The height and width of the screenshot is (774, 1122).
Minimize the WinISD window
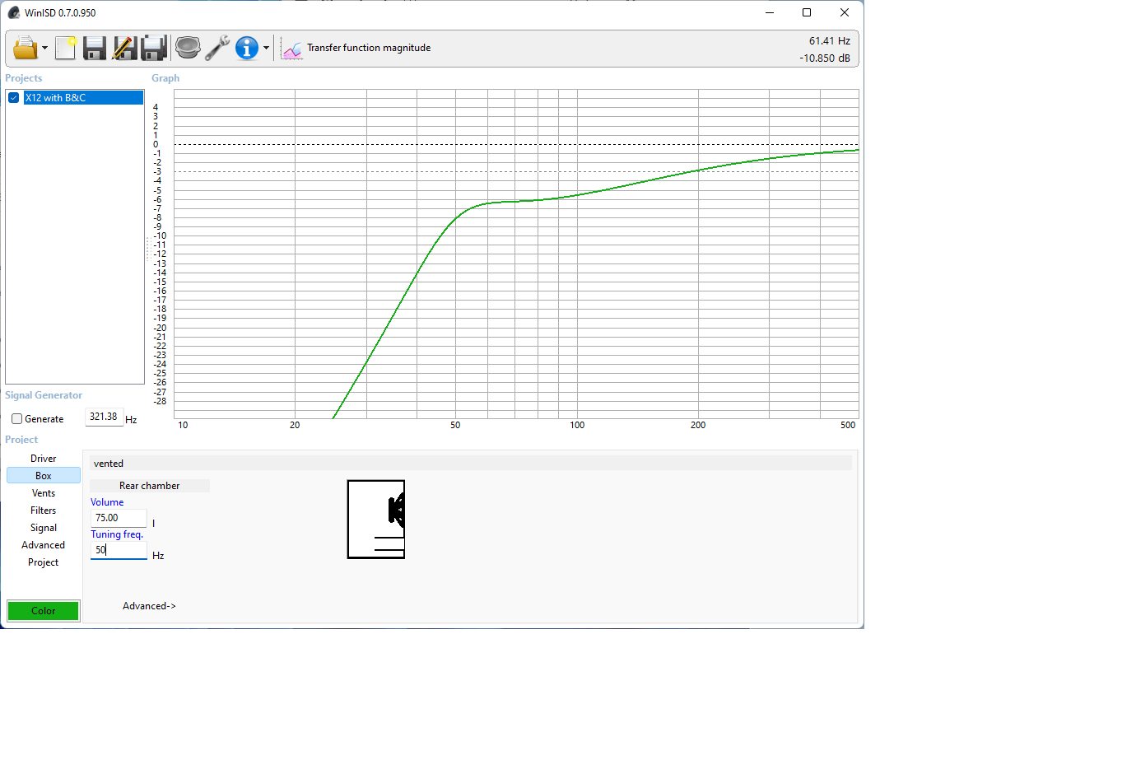[x=770, y=12]
